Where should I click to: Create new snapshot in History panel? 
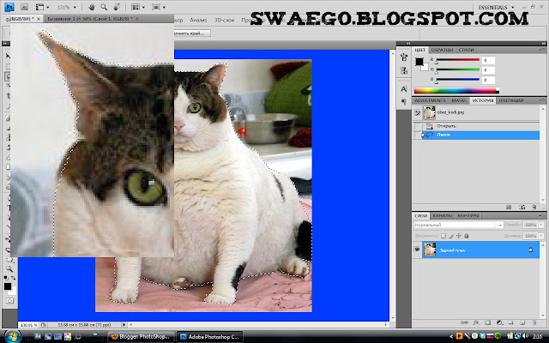[522, 208]
